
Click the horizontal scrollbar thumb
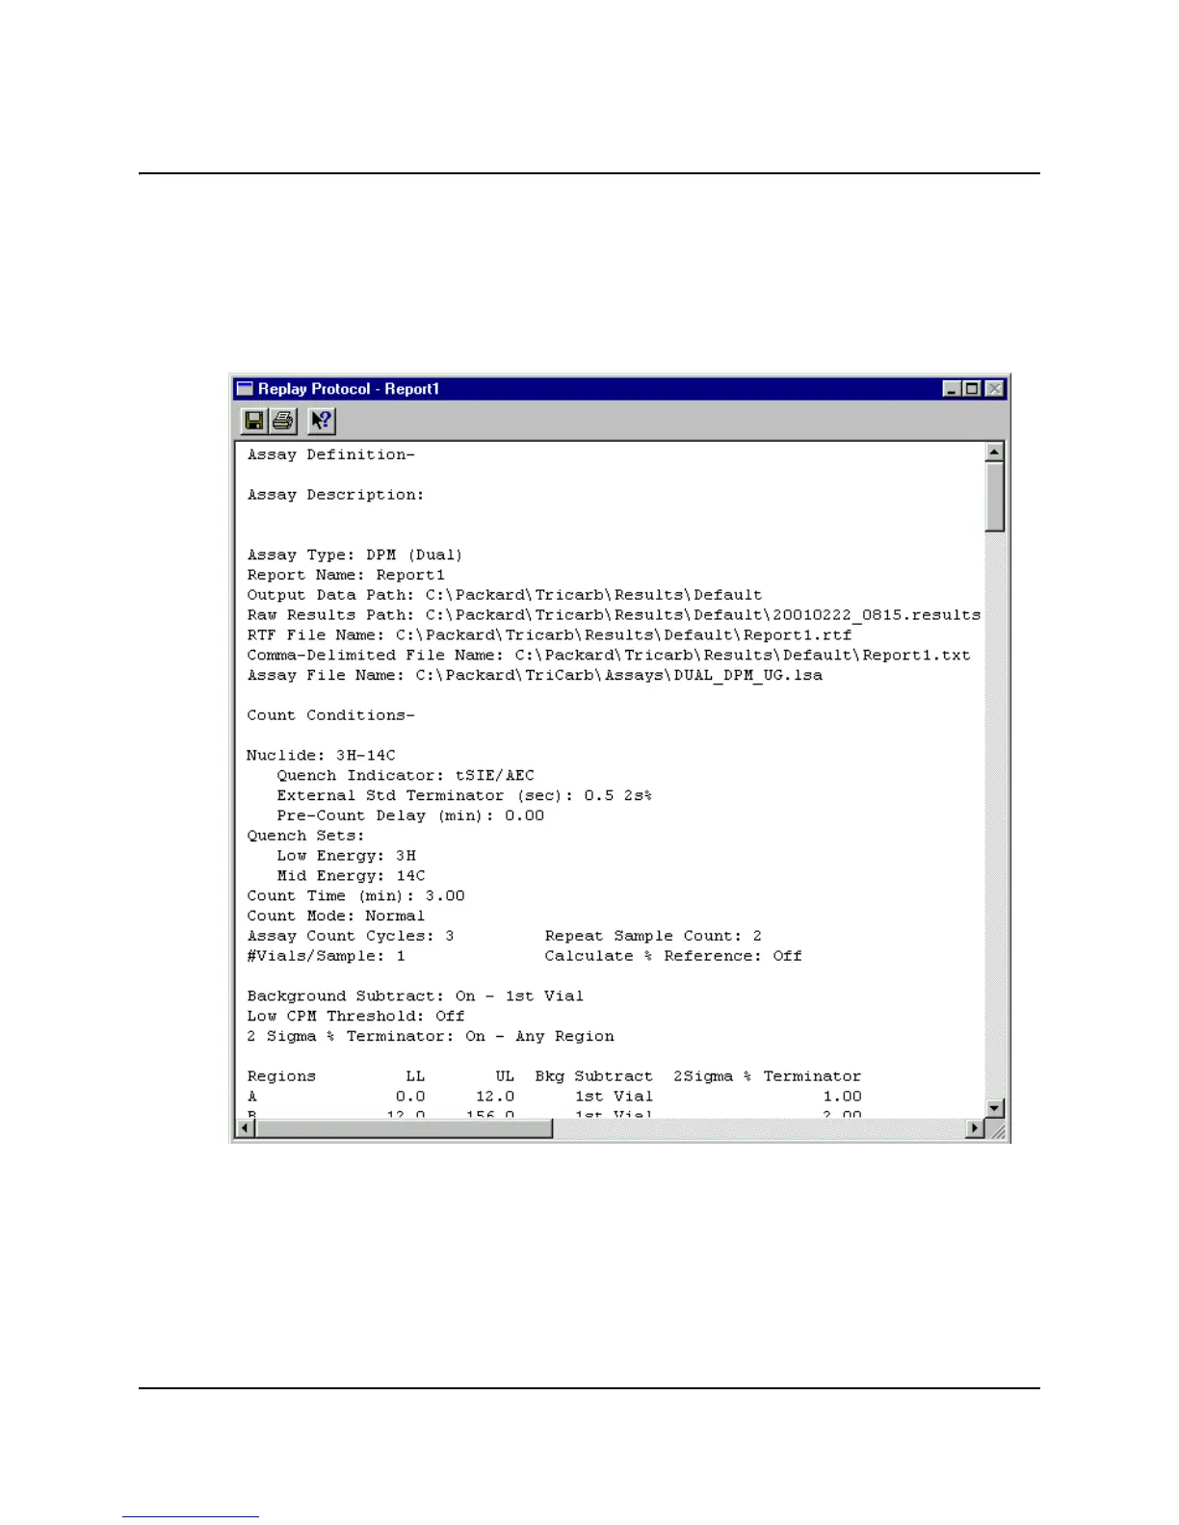coord(405,1128)
